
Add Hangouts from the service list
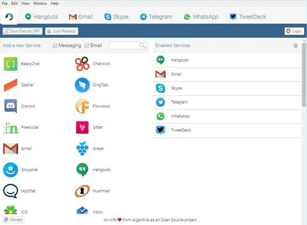point(82,170)
